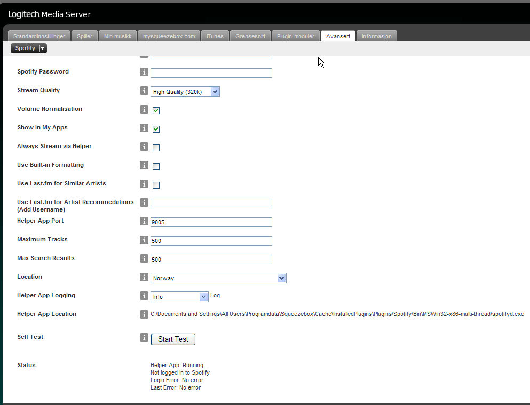
Task: Click the Logitech Media Server title
Action: coord(49,14)
